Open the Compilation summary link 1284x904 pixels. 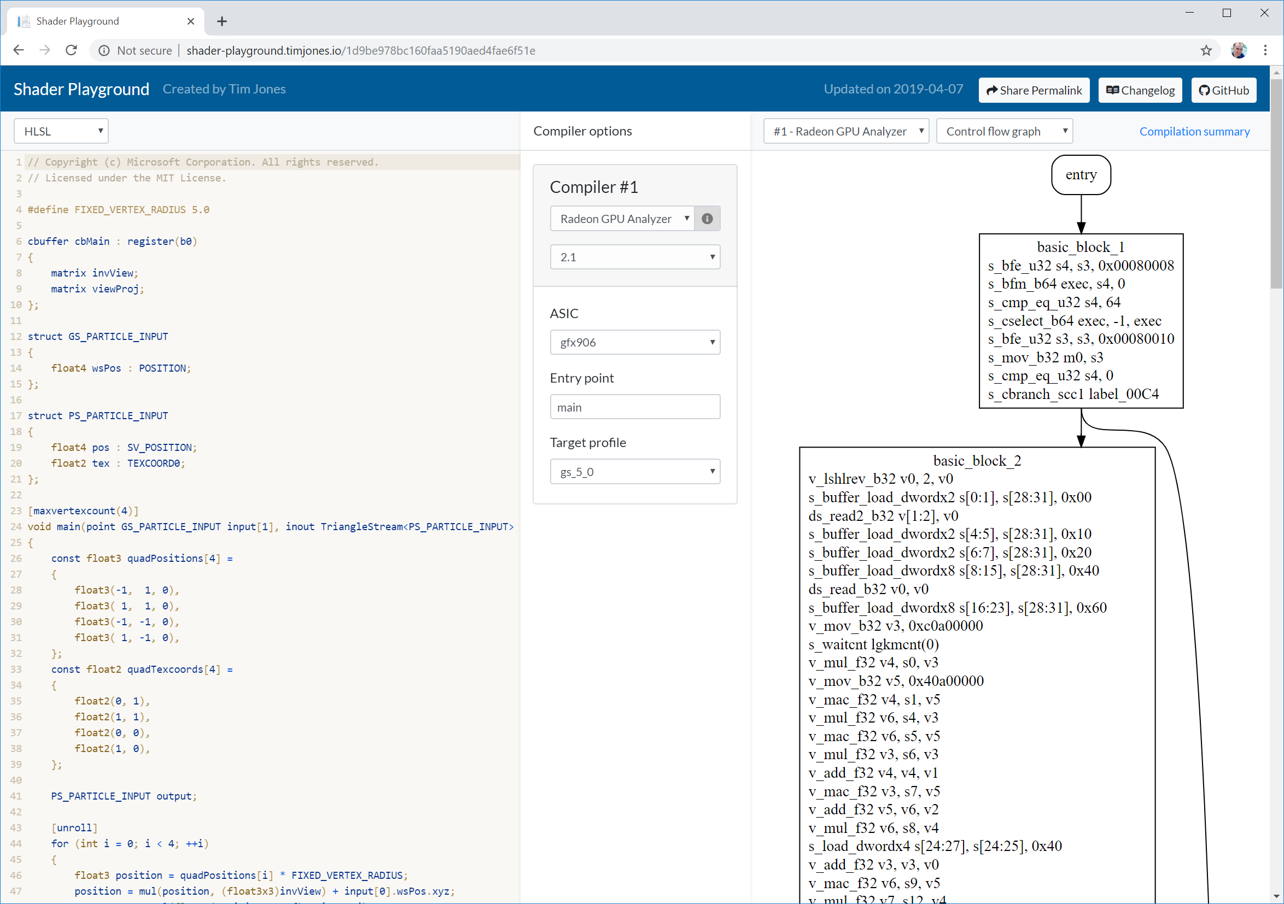[x=1194, y=131]
